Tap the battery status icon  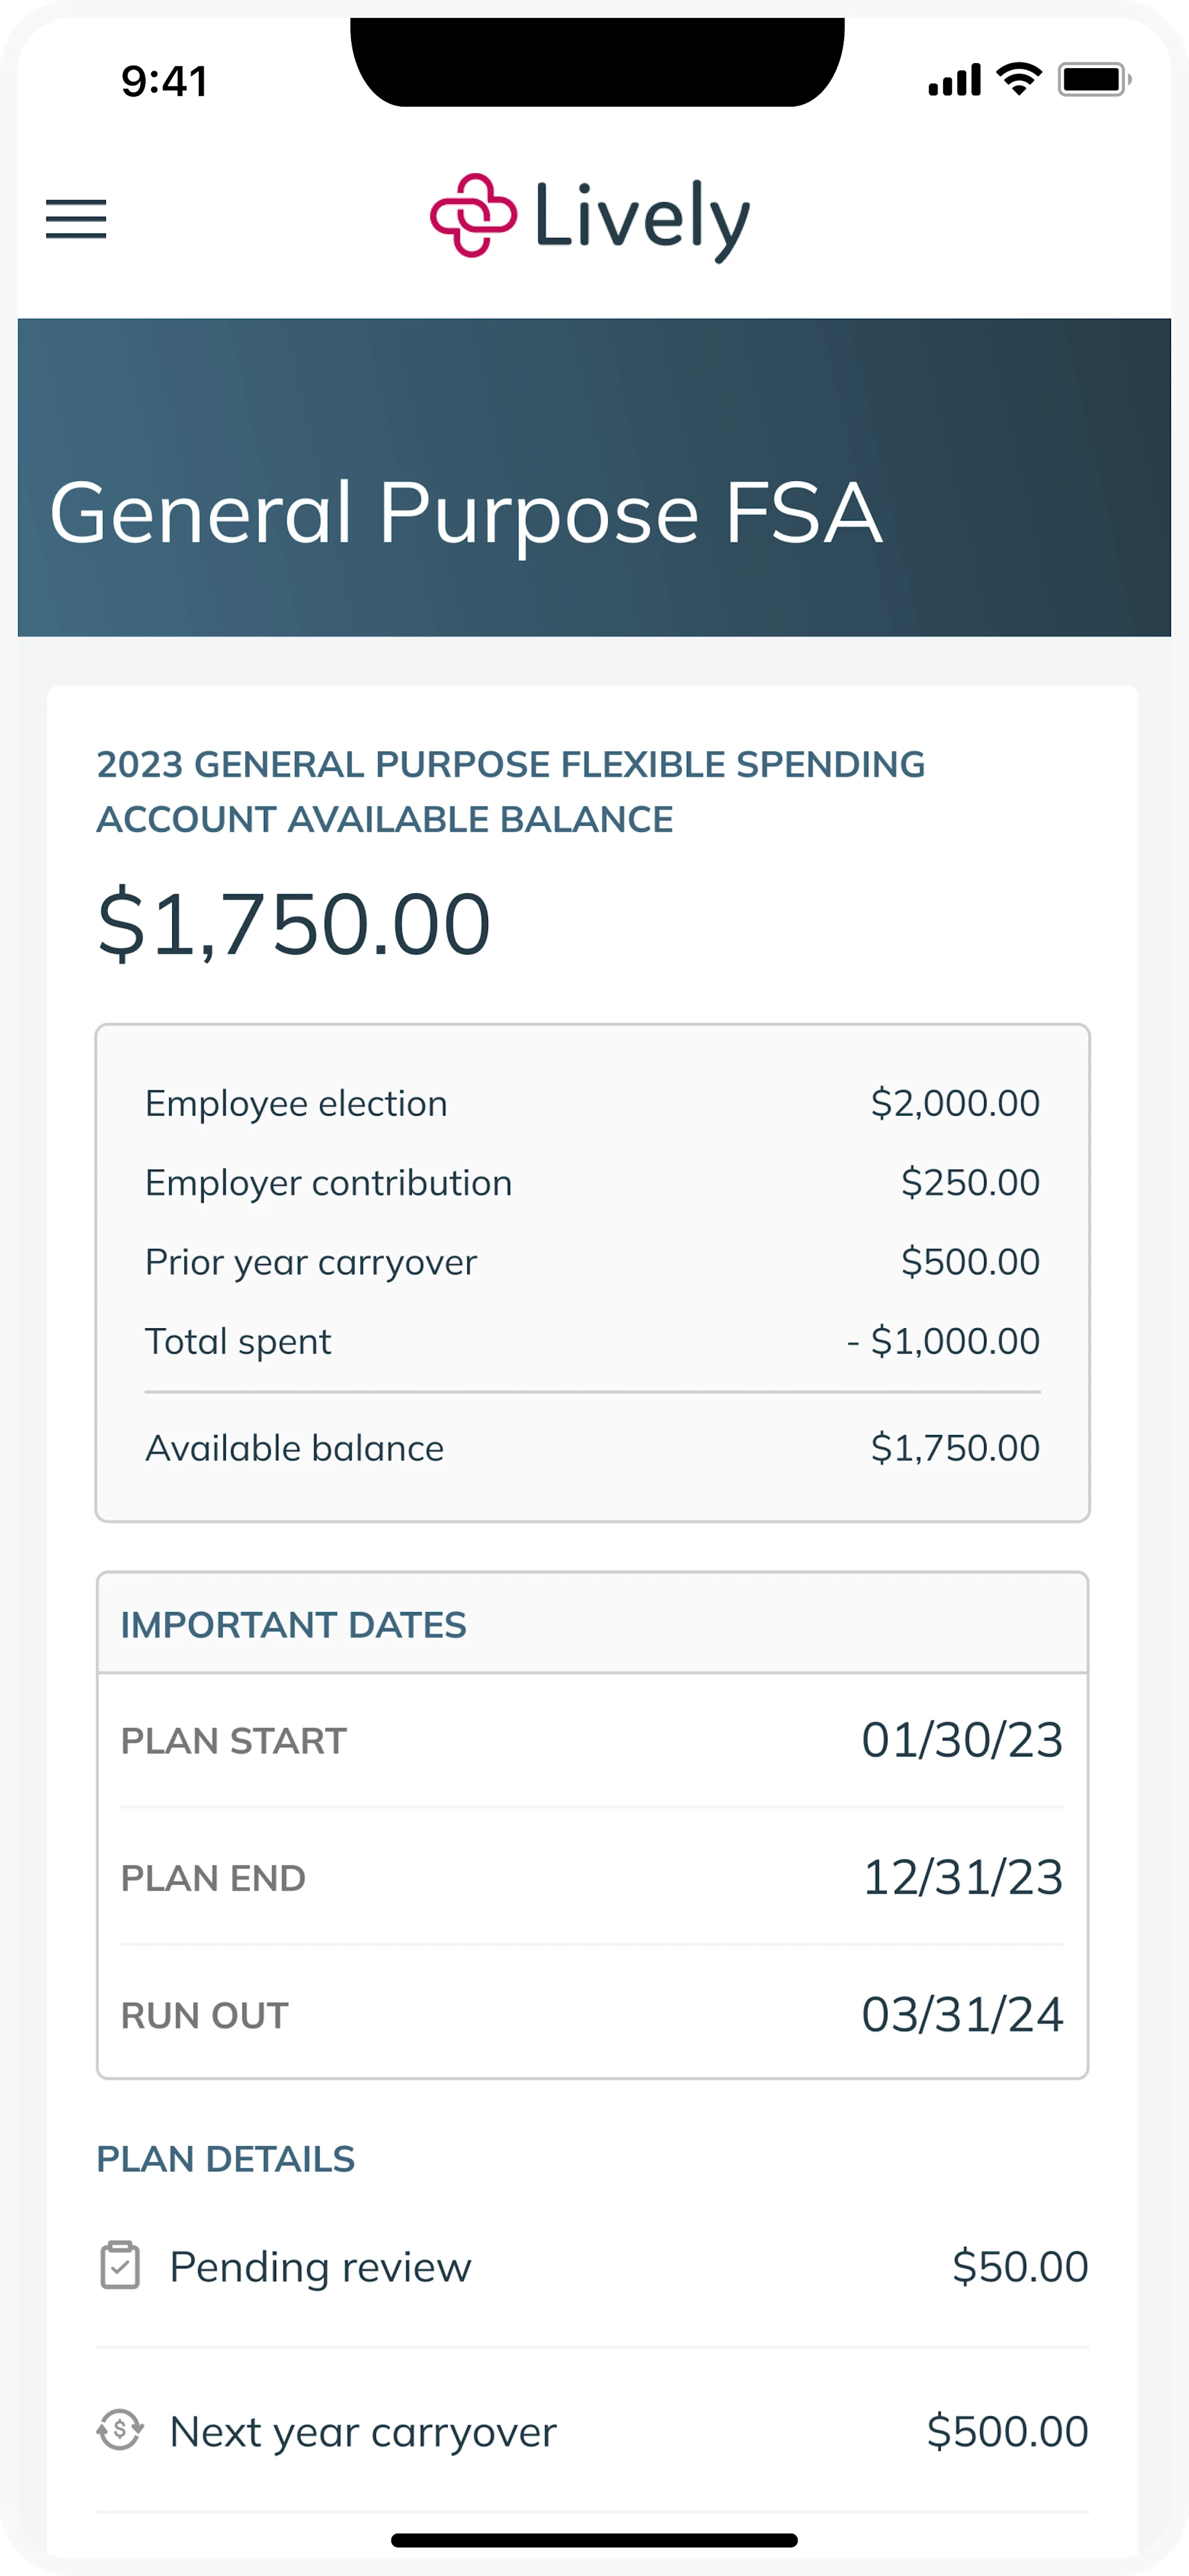pyautogui.click(x=1094, y=79)
